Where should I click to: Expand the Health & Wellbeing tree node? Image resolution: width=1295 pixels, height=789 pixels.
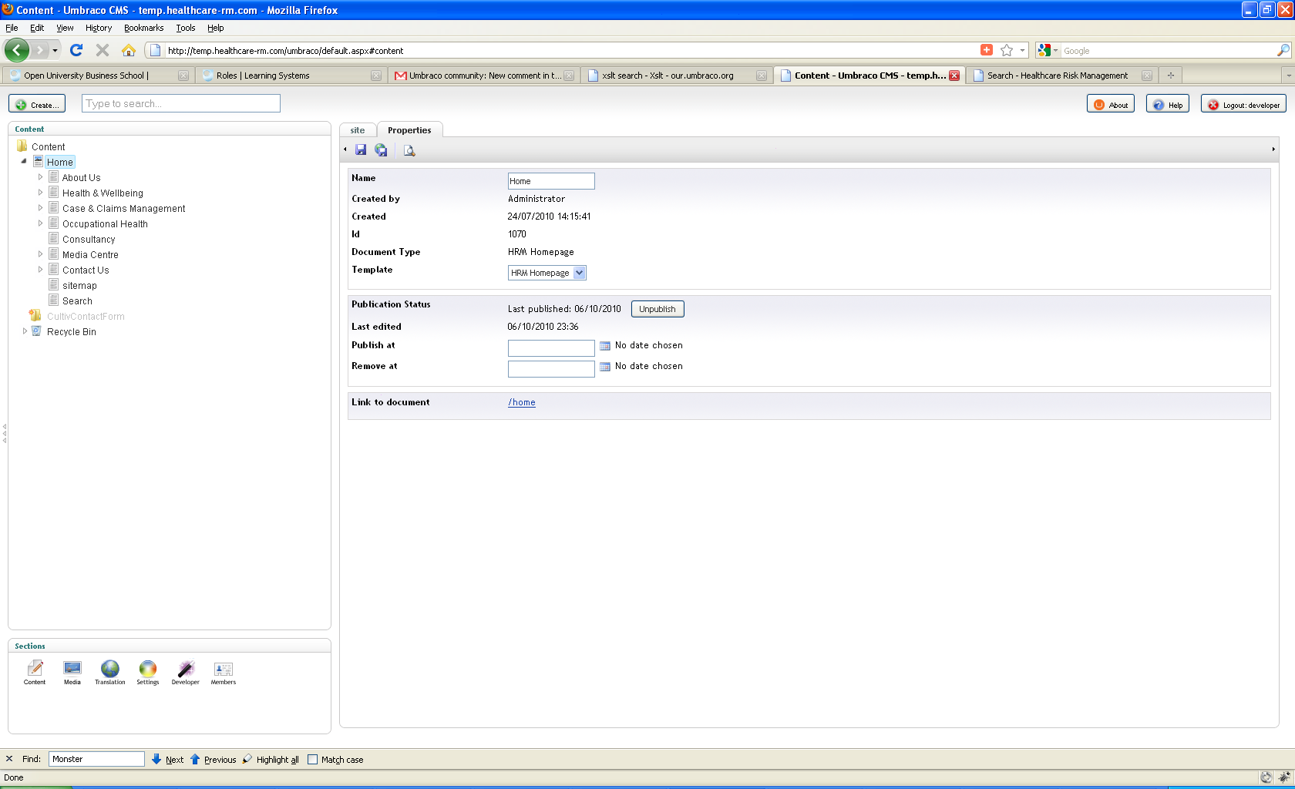tap(41, 193)
